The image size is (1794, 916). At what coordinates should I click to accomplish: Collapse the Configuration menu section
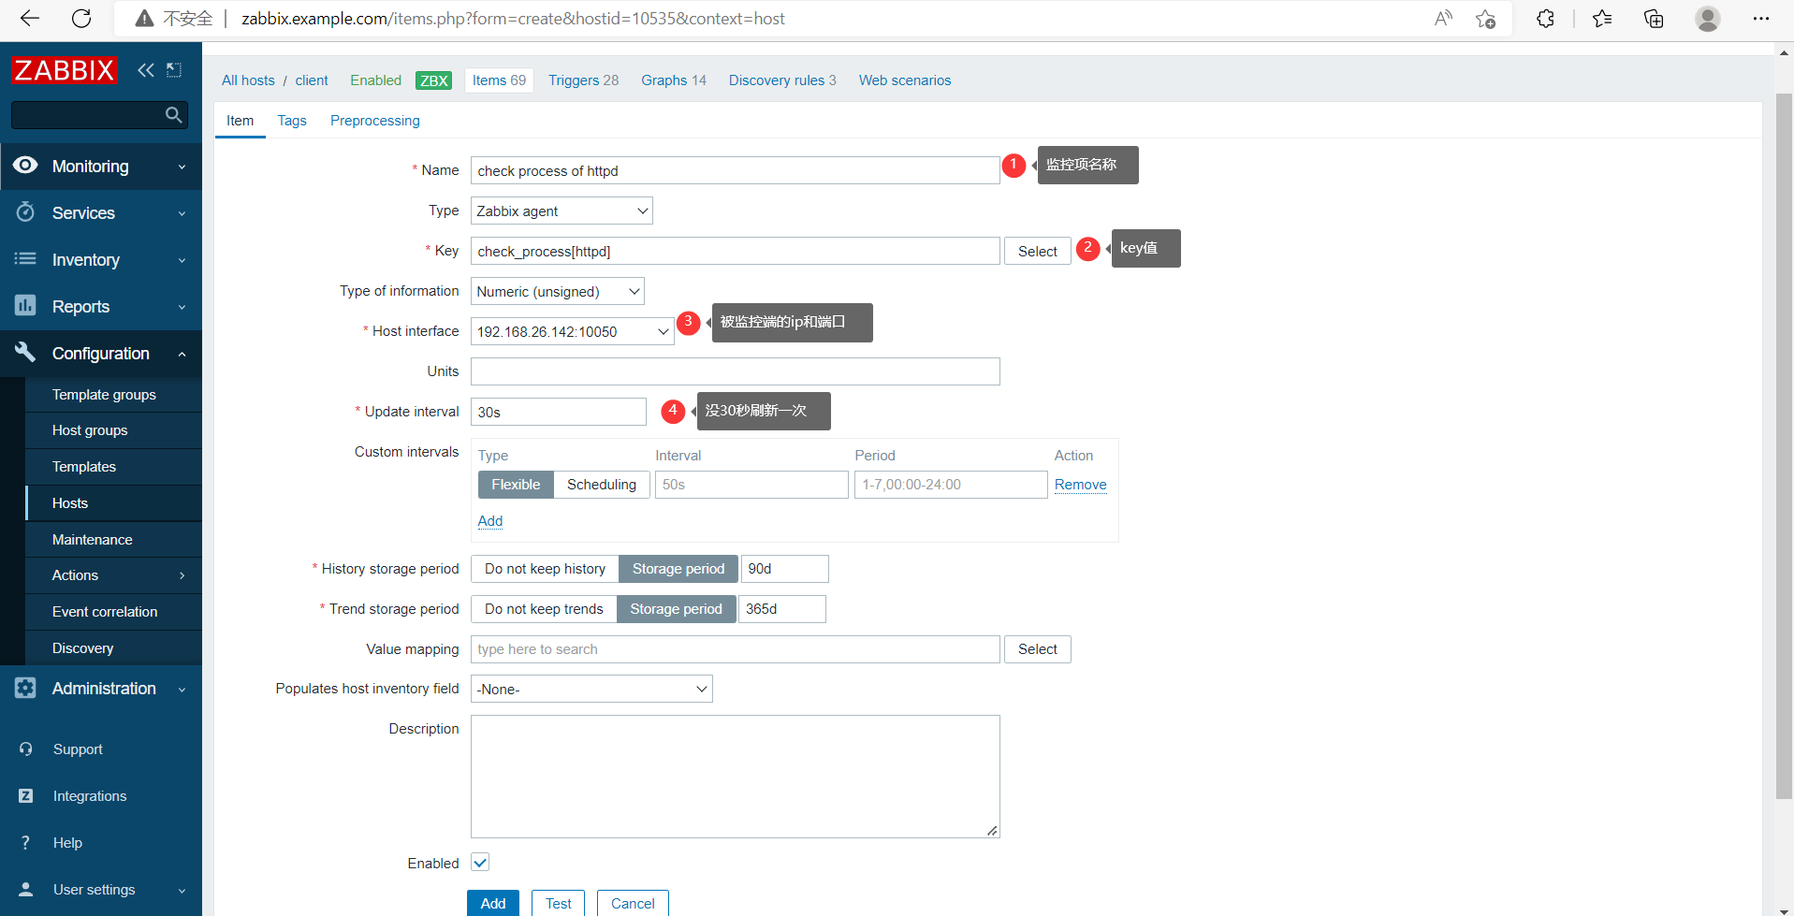point(101,354)
